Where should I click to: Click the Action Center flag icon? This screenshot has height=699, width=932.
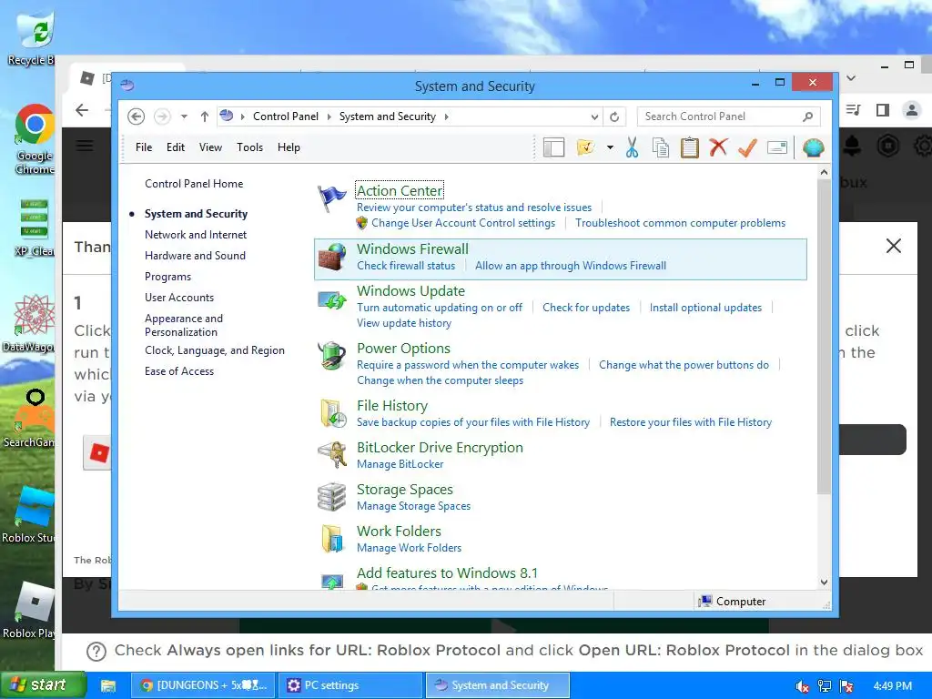(331, 199)
